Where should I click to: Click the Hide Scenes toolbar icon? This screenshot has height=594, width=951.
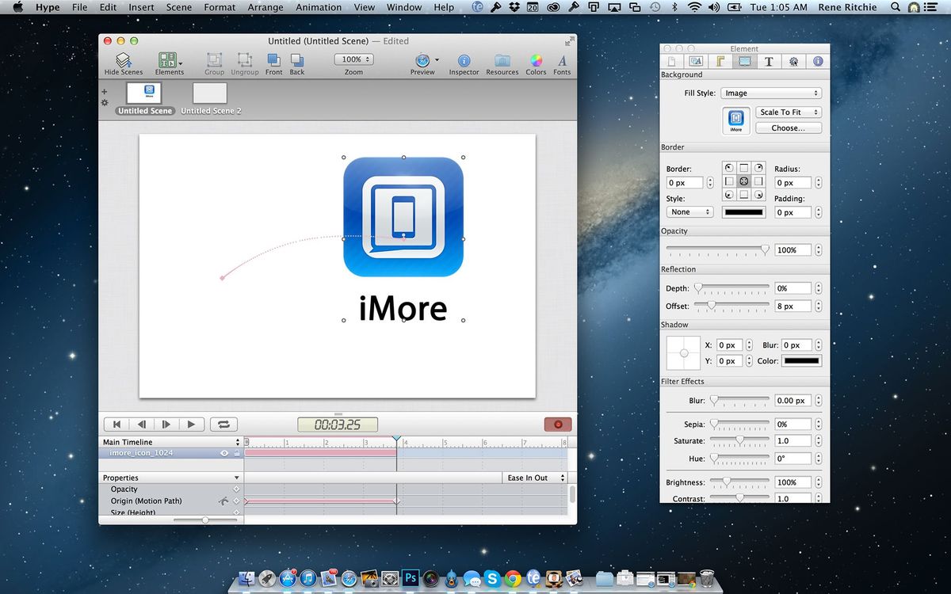click(x=123, y=63)
